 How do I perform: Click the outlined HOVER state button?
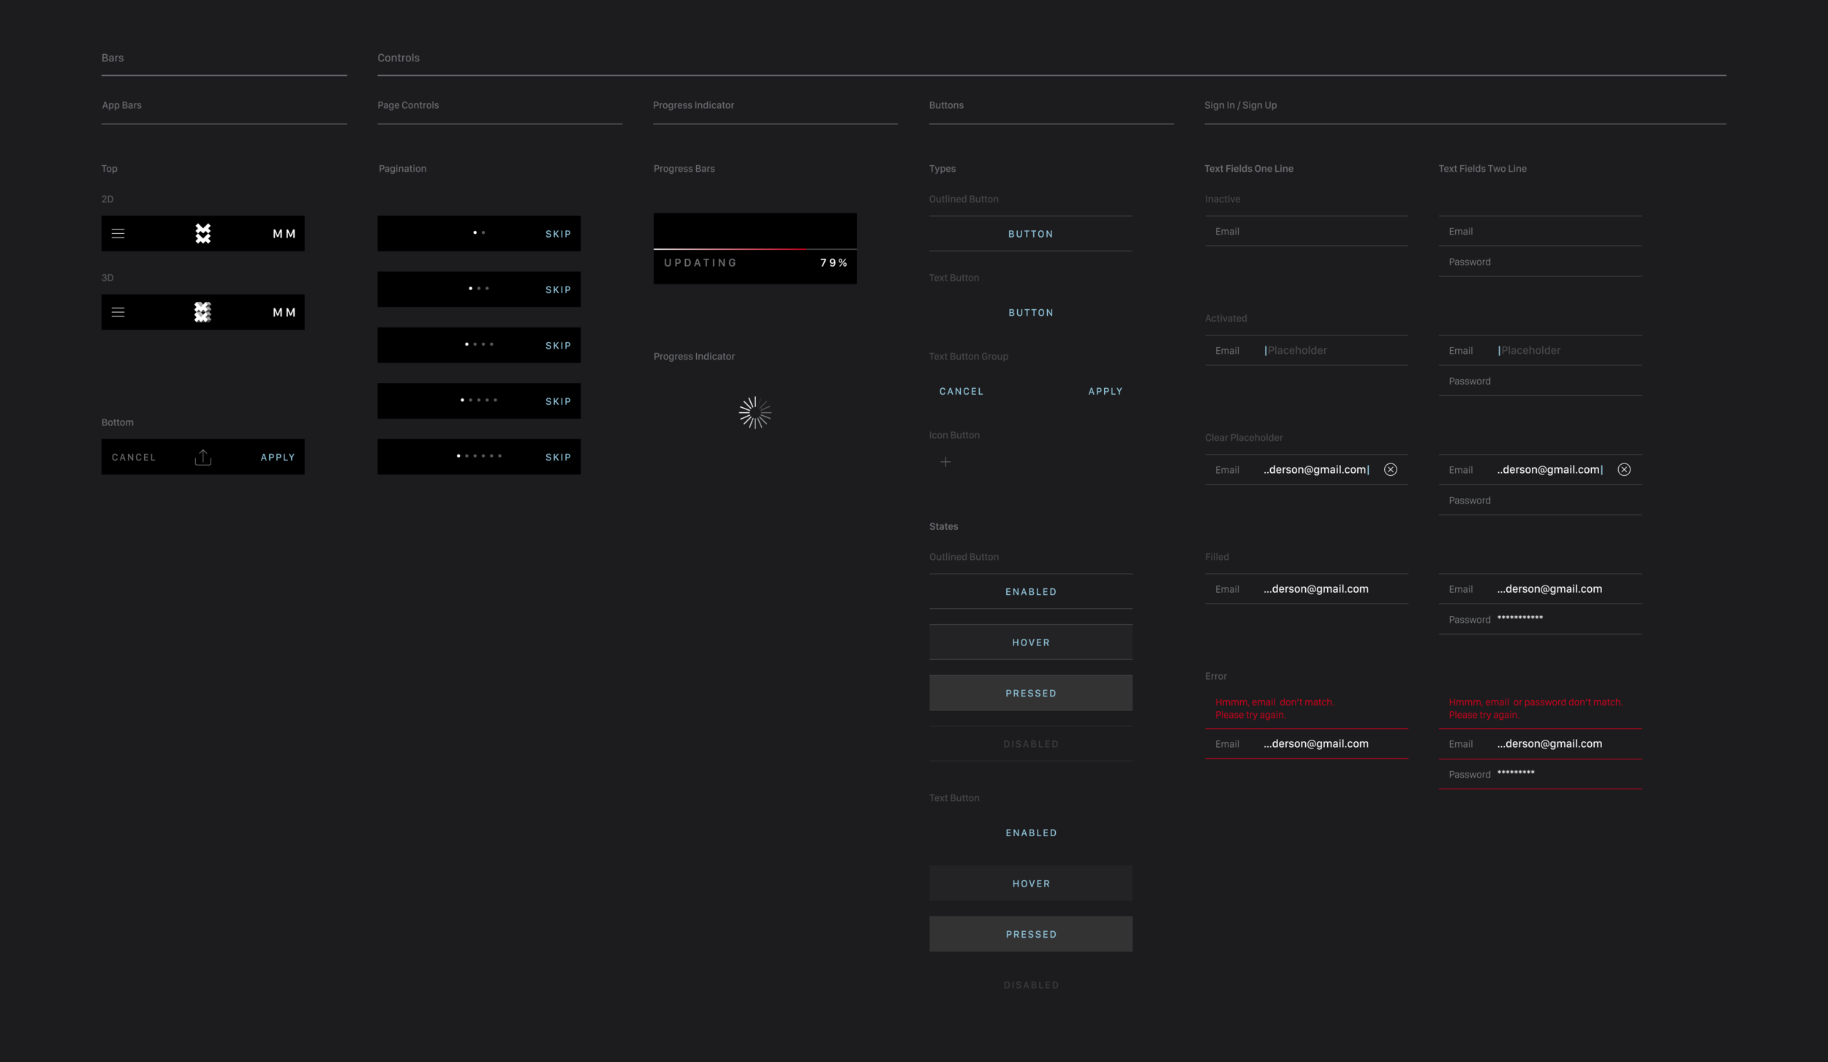point(1030,642)
